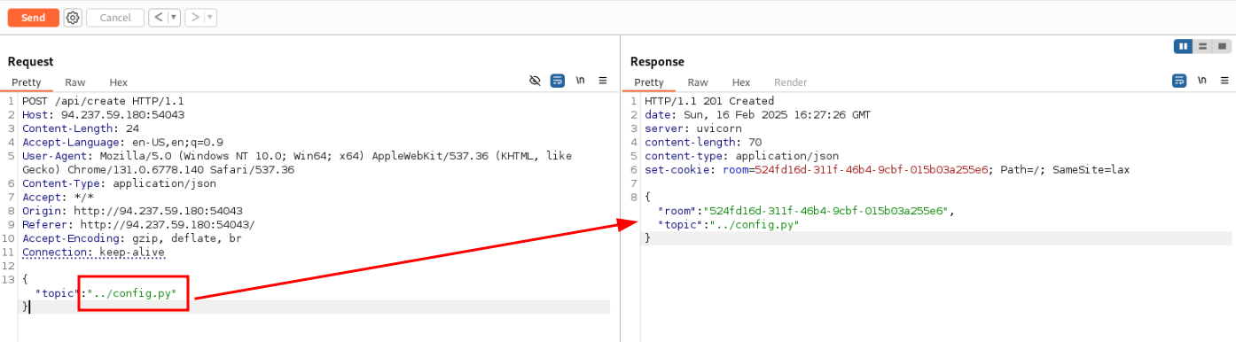
Task: Open the Response panel hamburger menu
Action: 1224,81
